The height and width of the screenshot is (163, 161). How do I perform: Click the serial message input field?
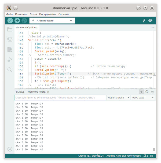(x=60, y=98)
